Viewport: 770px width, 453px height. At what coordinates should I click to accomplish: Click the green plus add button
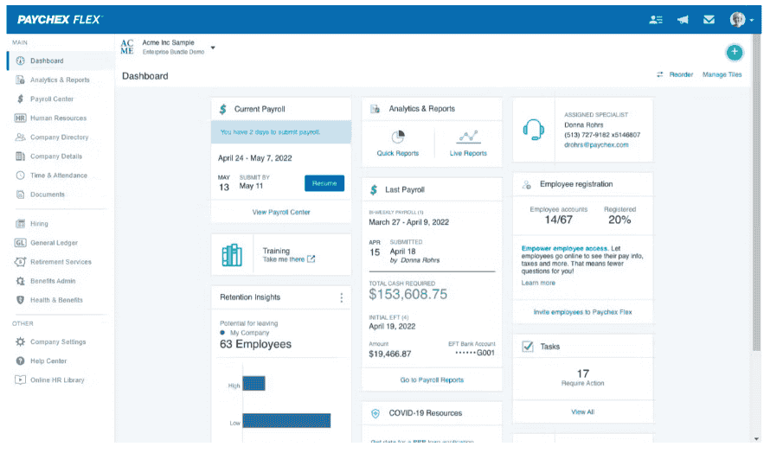(735, 52)
